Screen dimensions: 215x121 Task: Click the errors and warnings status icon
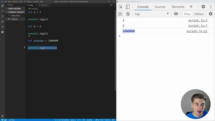click(4, 120)
